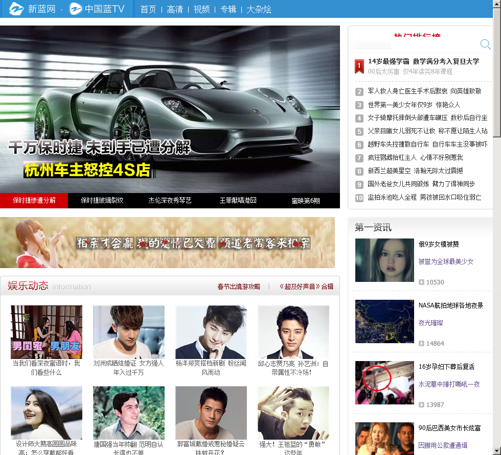Open the 春节出境游攻略 link
The height and width of the screenshot is (455, 501).
(x=239, y=286)
